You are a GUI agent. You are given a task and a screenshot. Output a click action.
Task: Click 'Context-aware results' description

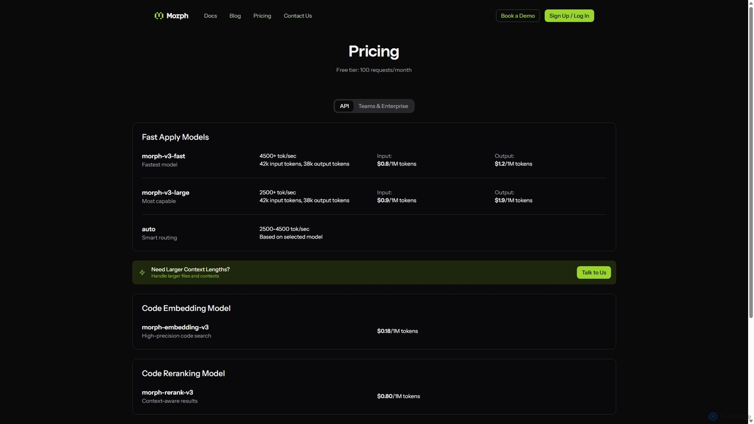(x=170, y=401)
